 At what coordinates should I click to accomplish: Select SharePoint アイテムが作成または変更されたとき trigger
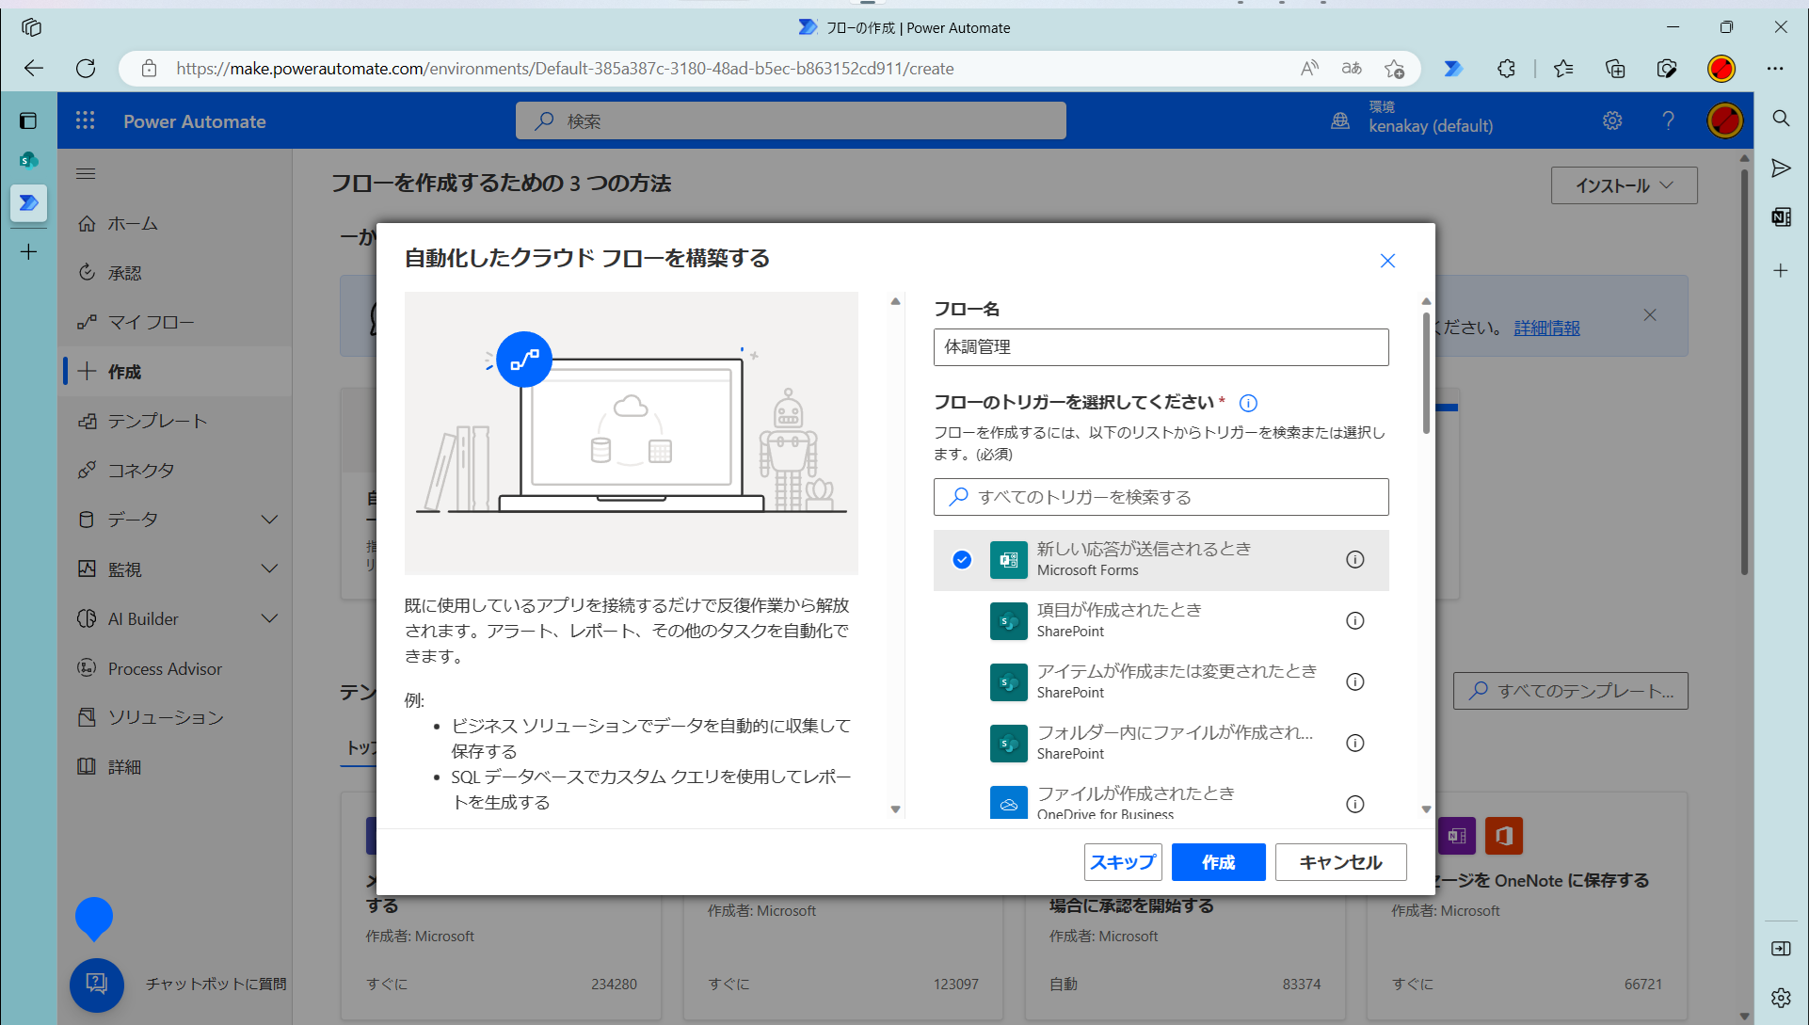(x=1176, y=681)
